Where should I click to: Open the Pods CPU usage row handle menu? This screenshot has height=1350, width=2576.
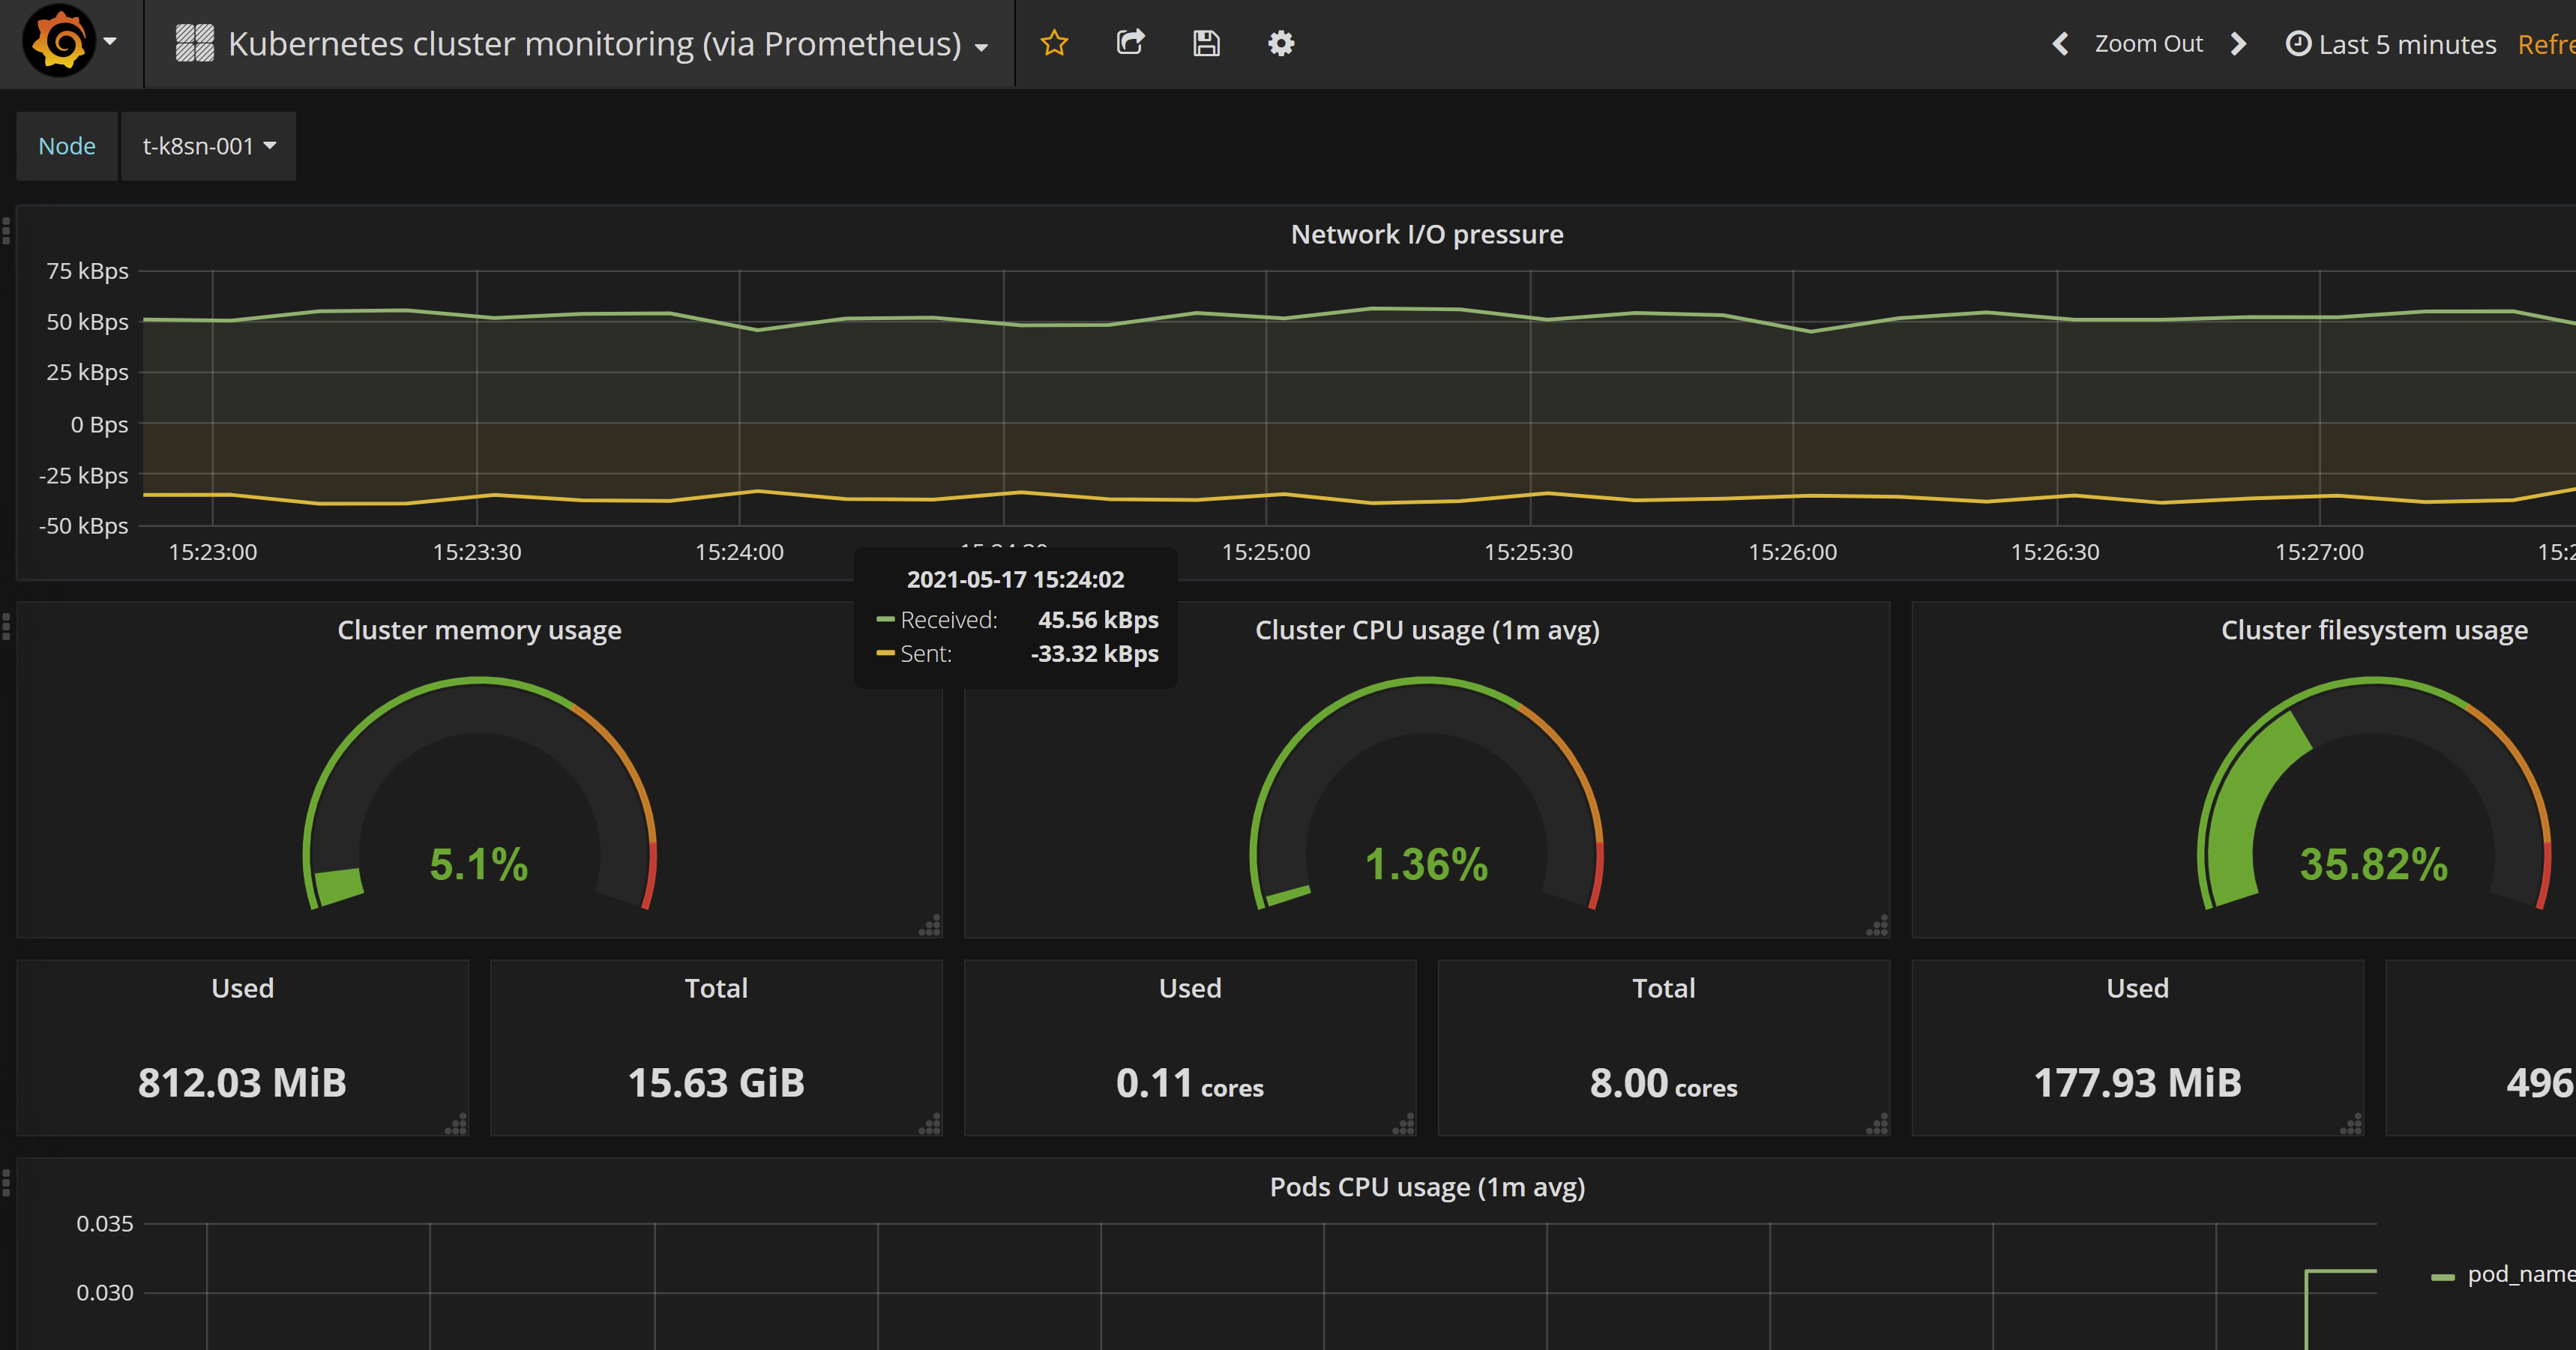[x=6, y=1184]
